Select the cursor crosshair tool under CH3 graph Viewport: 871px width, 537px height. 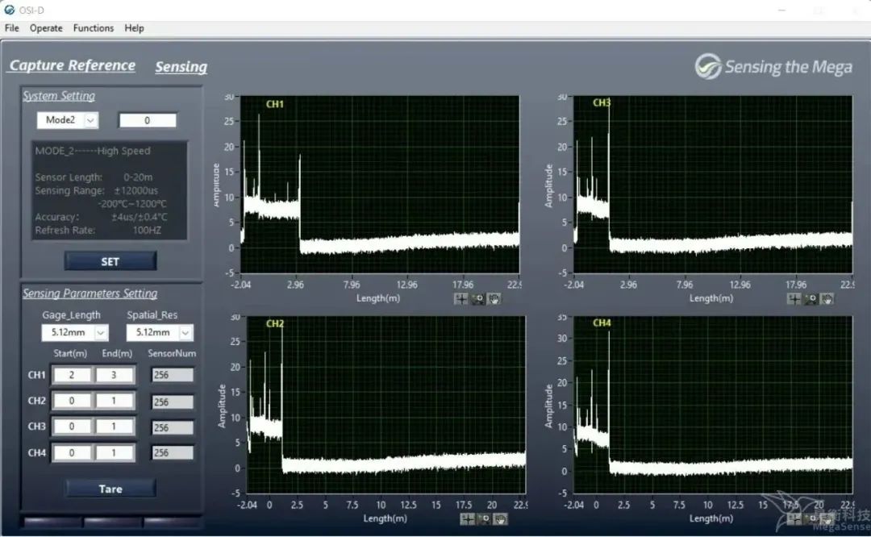tap(794, 299)
